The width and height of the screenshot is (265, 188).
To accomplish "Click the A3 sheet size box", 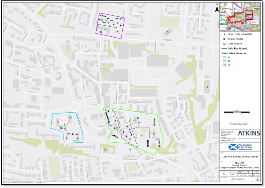I will coord(224,174).
